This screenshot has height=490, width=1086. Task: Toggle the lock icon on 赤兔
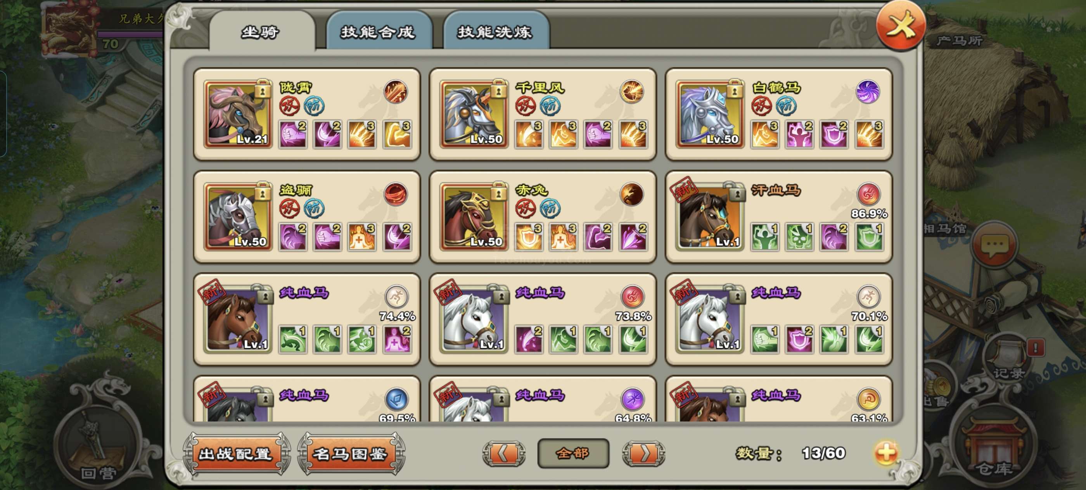click(498, 193)
